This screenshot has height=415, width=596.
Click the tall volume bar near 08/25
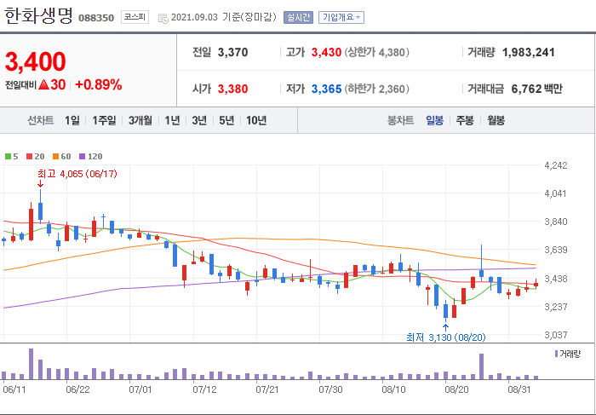click(x=482, y=366)
